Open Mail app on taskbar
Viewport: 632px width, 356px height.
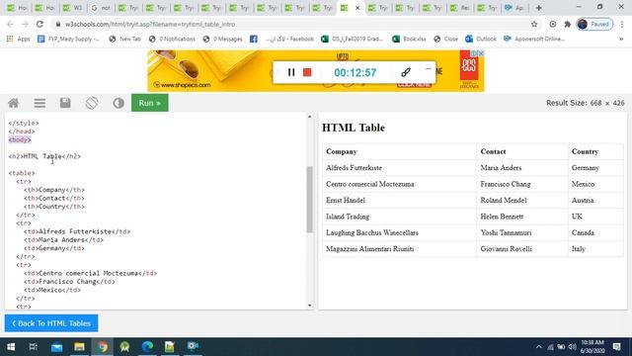coord(57,347)
